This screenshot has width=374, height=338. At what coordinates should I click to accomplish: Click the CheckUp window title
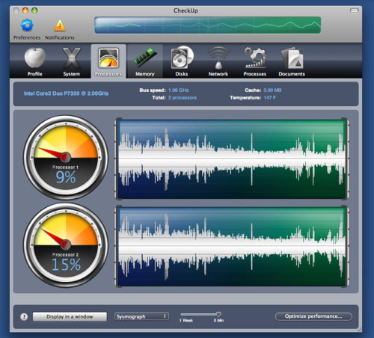click(186, 10)
